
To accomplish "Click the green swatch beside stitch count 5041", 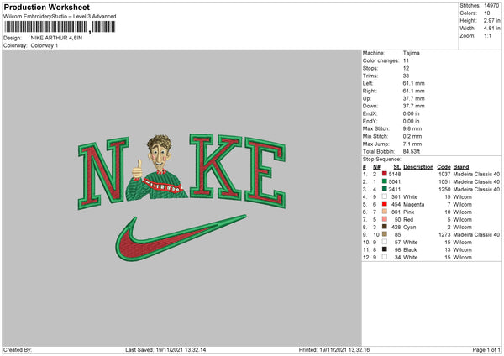I will coord(385,181).
